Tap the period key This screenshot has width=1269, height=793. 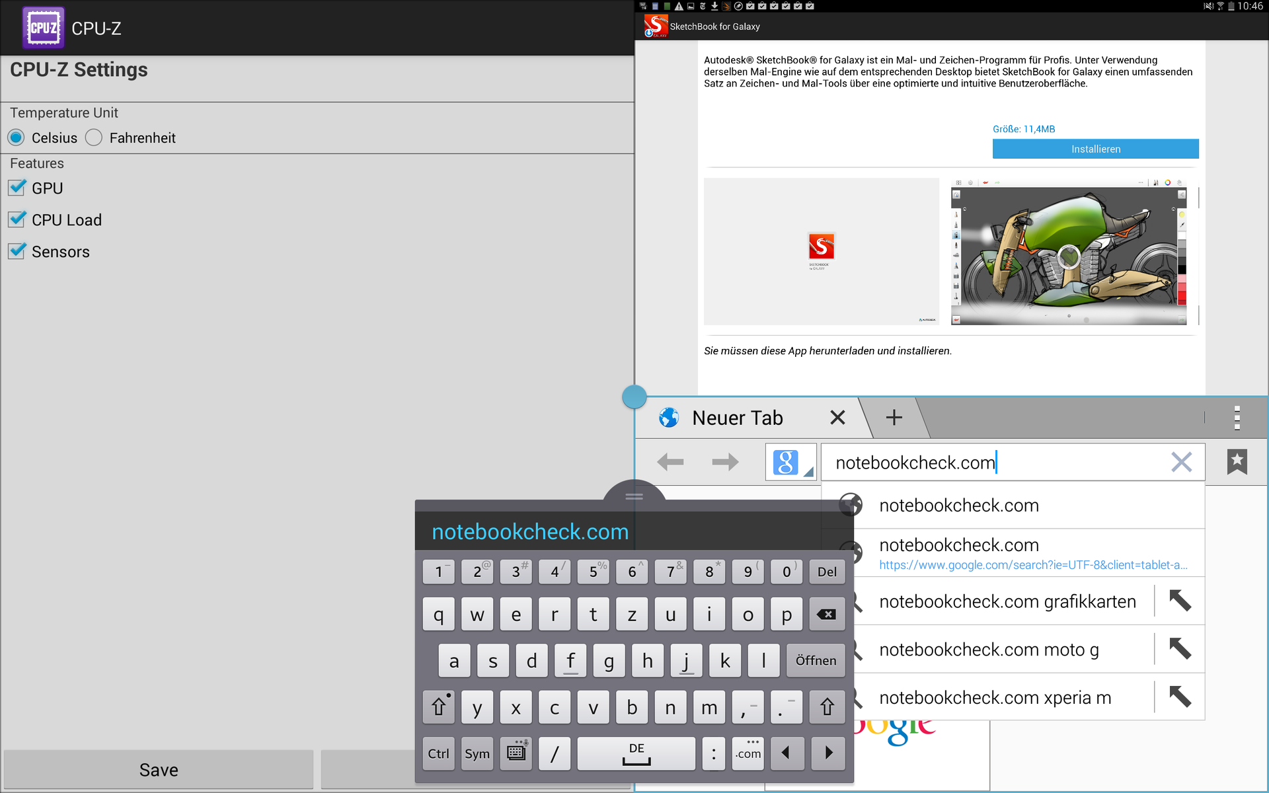[787, 707]
